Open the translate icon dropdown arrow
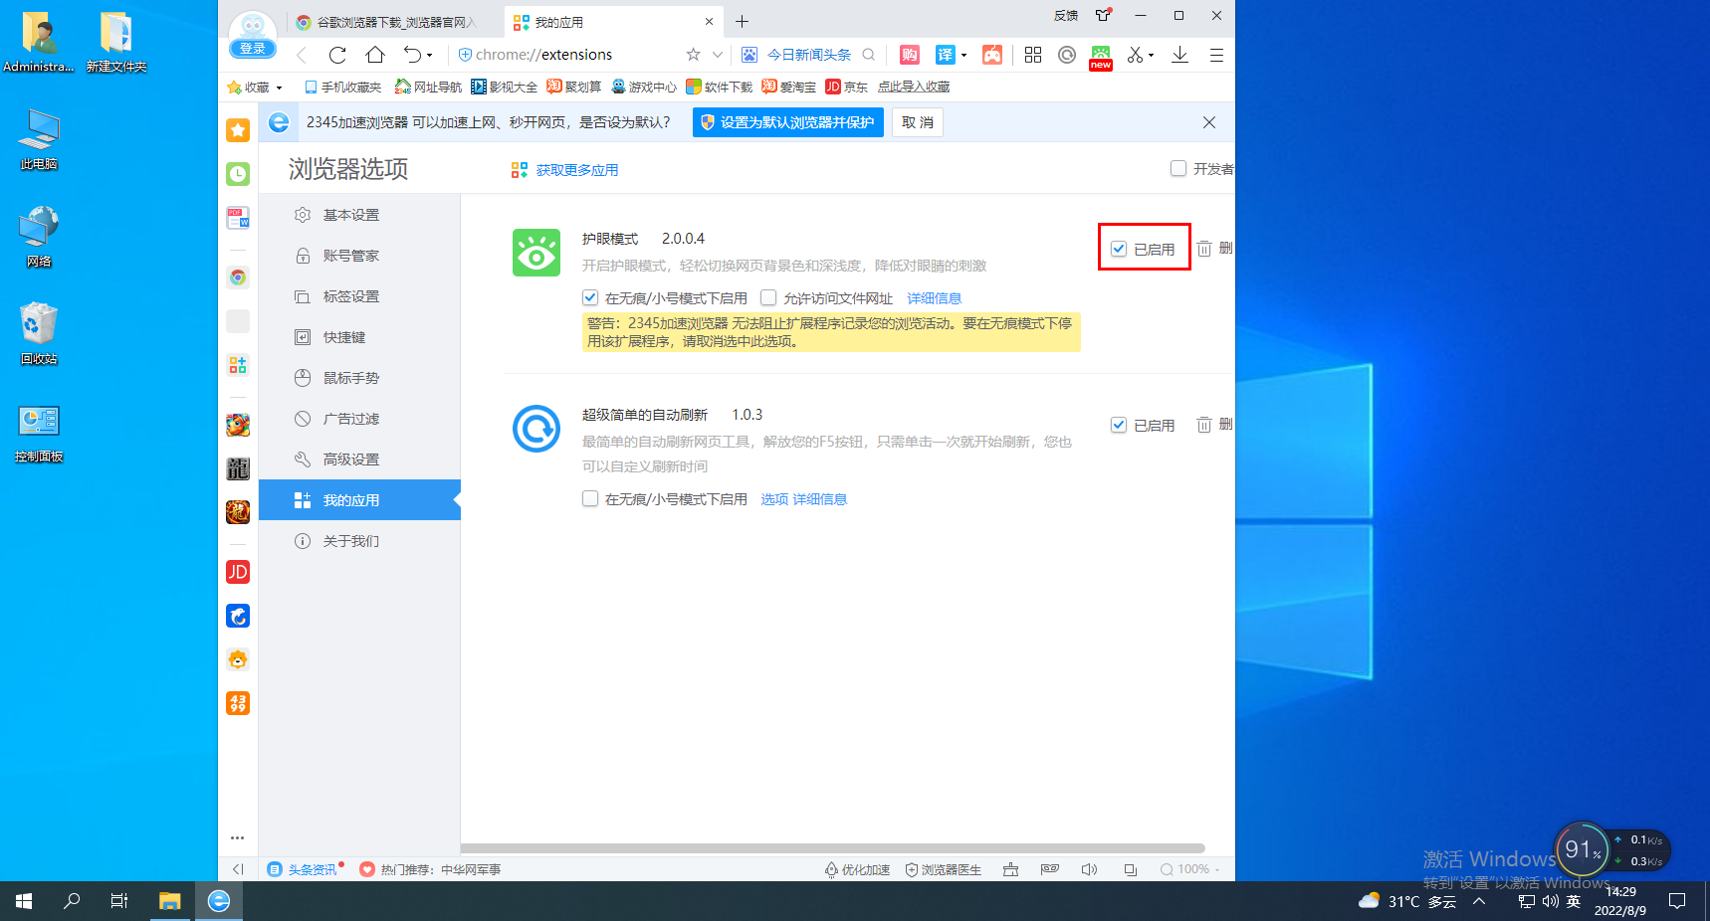Screen dimensions: 1710x921 [x=963, y=56]
